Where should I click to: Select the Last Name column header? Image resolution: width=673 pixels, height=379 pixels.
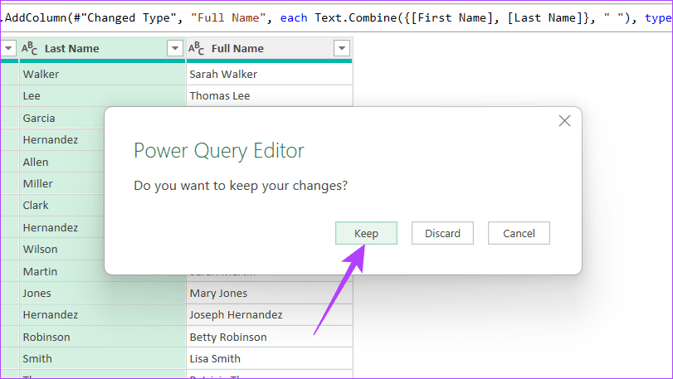pyautogui.click(x=102, y=48)
